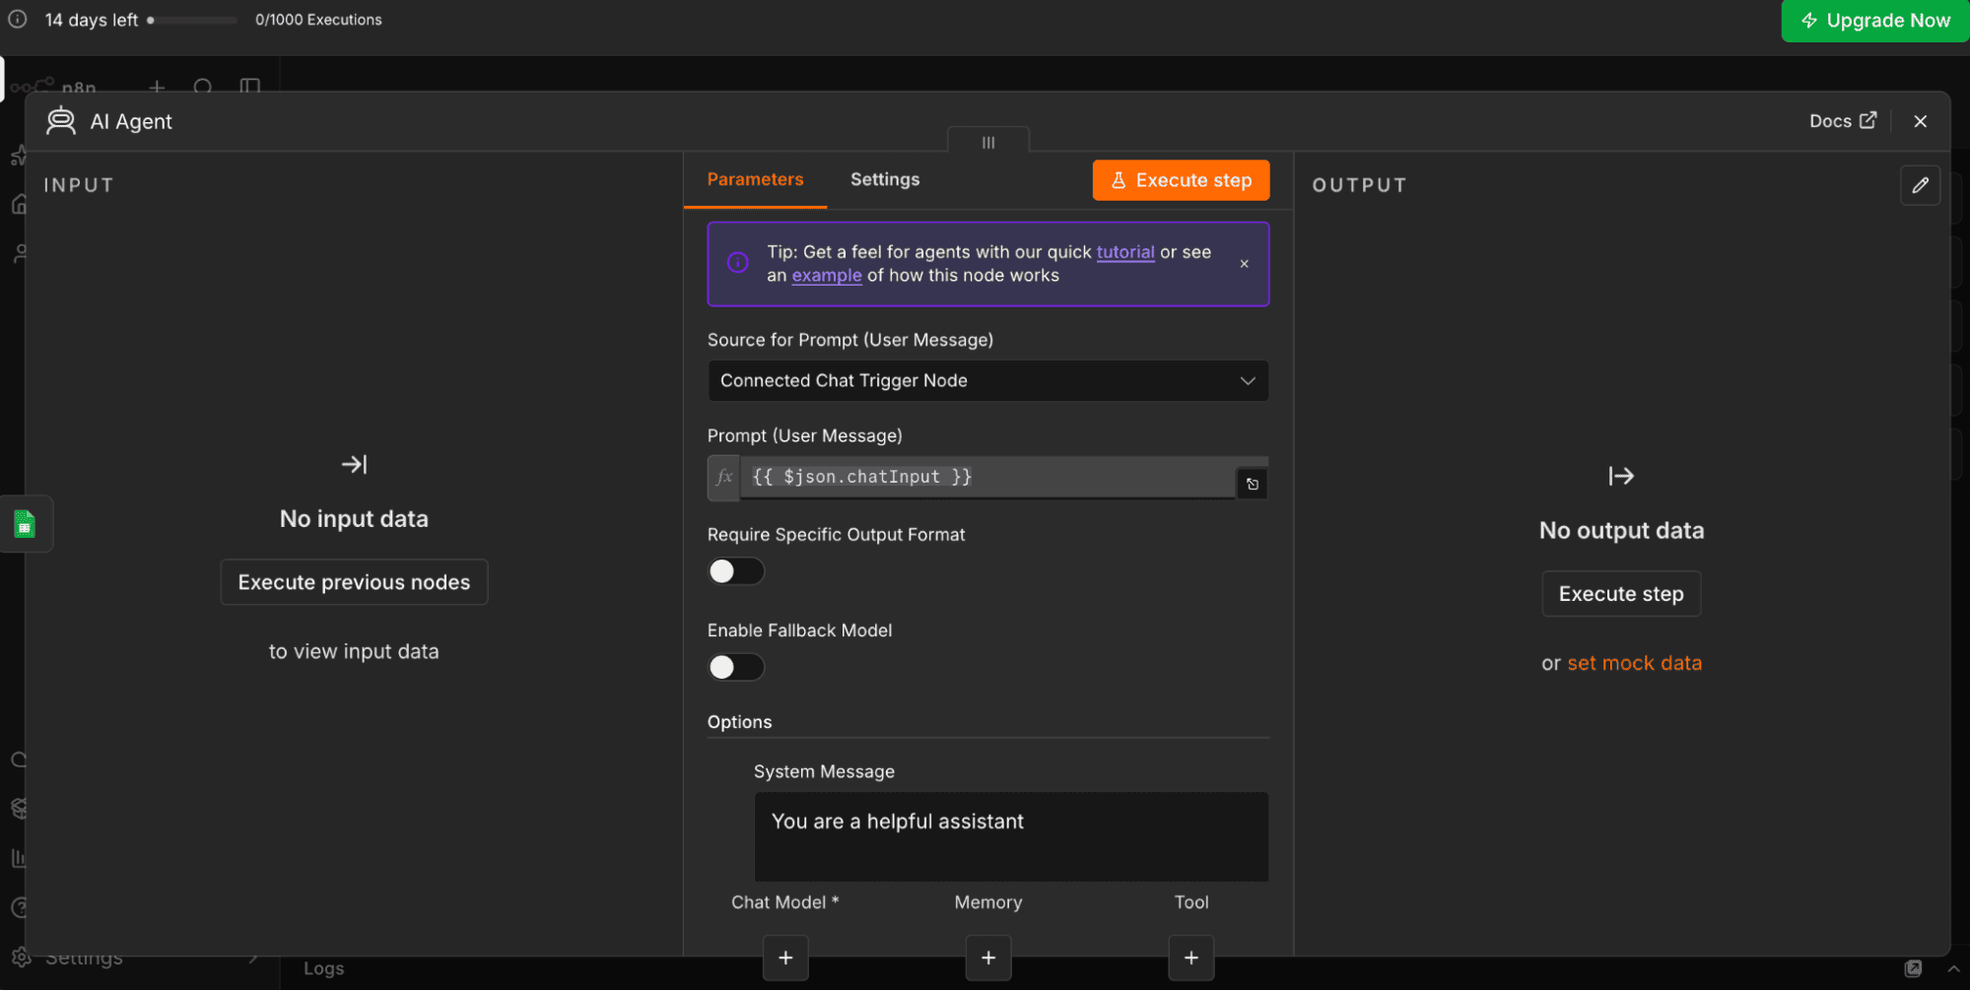
Task: Open the quick tutorial link
Action: coord(1124,252)
